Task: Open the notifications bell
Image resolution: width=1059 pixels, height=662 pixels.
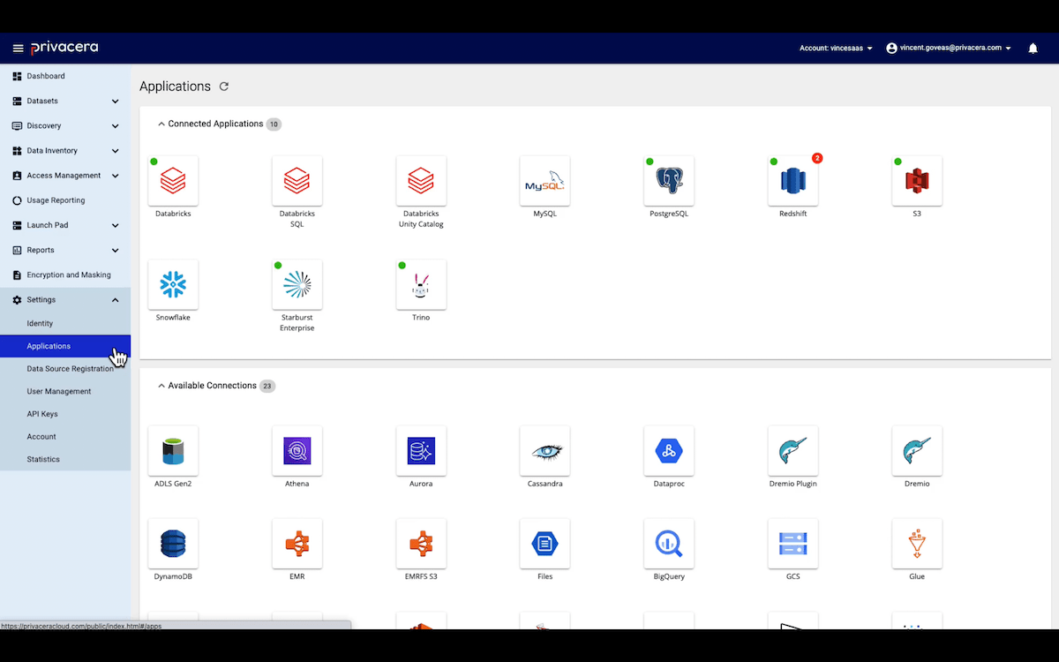Action: click(x=1033, y=48)
